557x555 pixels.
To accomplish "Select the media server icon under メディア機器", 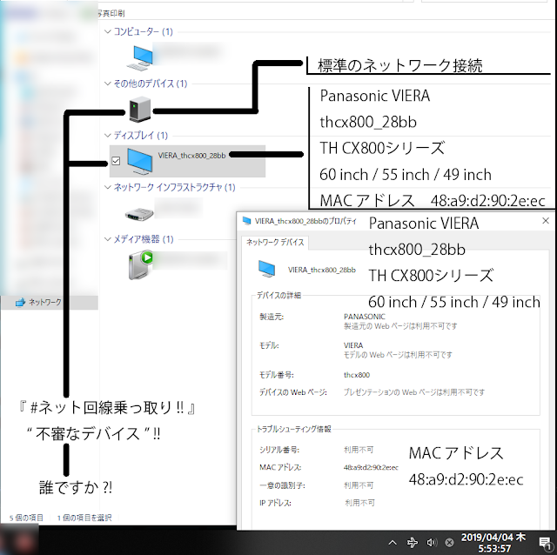I will 141,265.
